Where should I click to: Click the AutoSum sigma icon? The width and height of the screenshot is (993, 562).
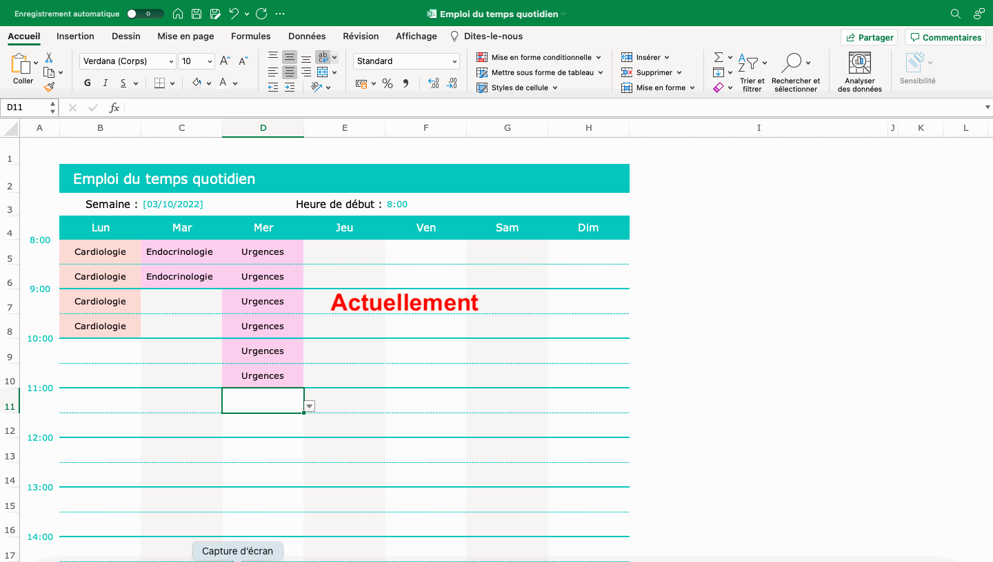(x=718, y=57)
